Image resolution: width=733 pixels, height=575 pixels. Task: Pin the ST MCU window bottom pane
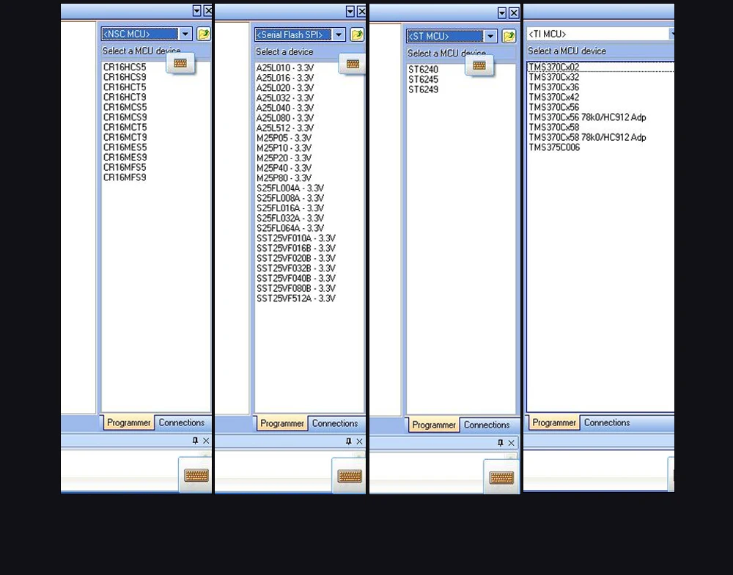pos(500,442)
